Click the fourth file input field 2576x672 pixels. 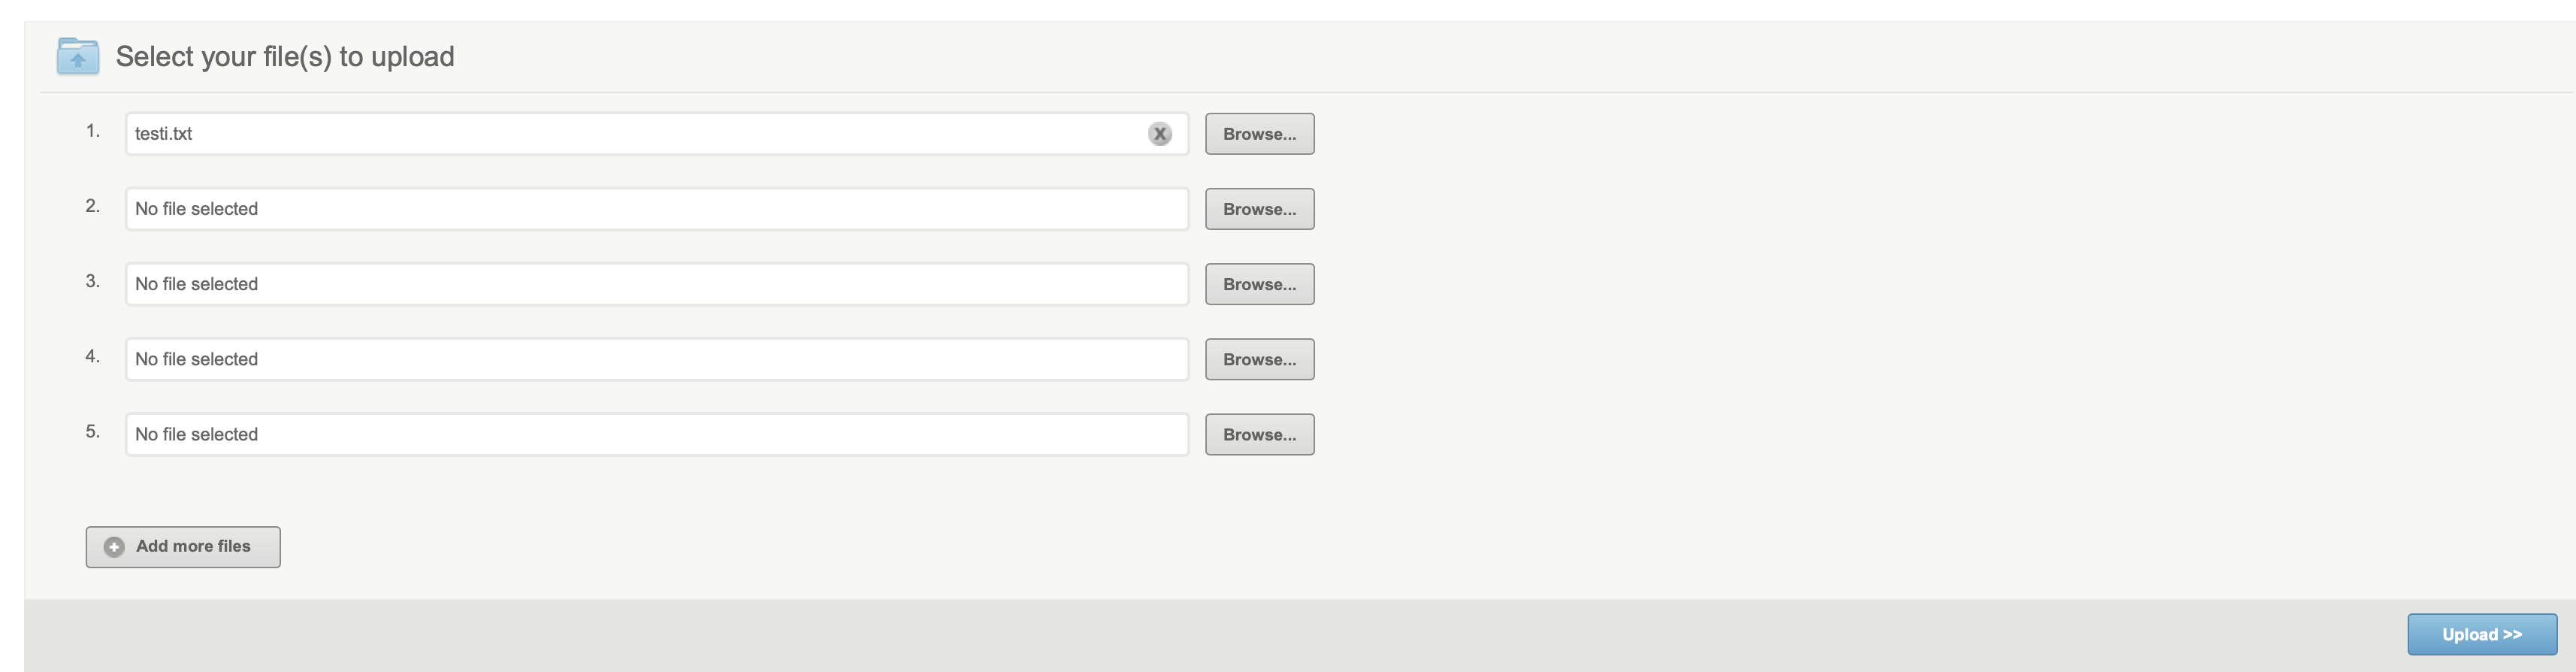[656, 359]
